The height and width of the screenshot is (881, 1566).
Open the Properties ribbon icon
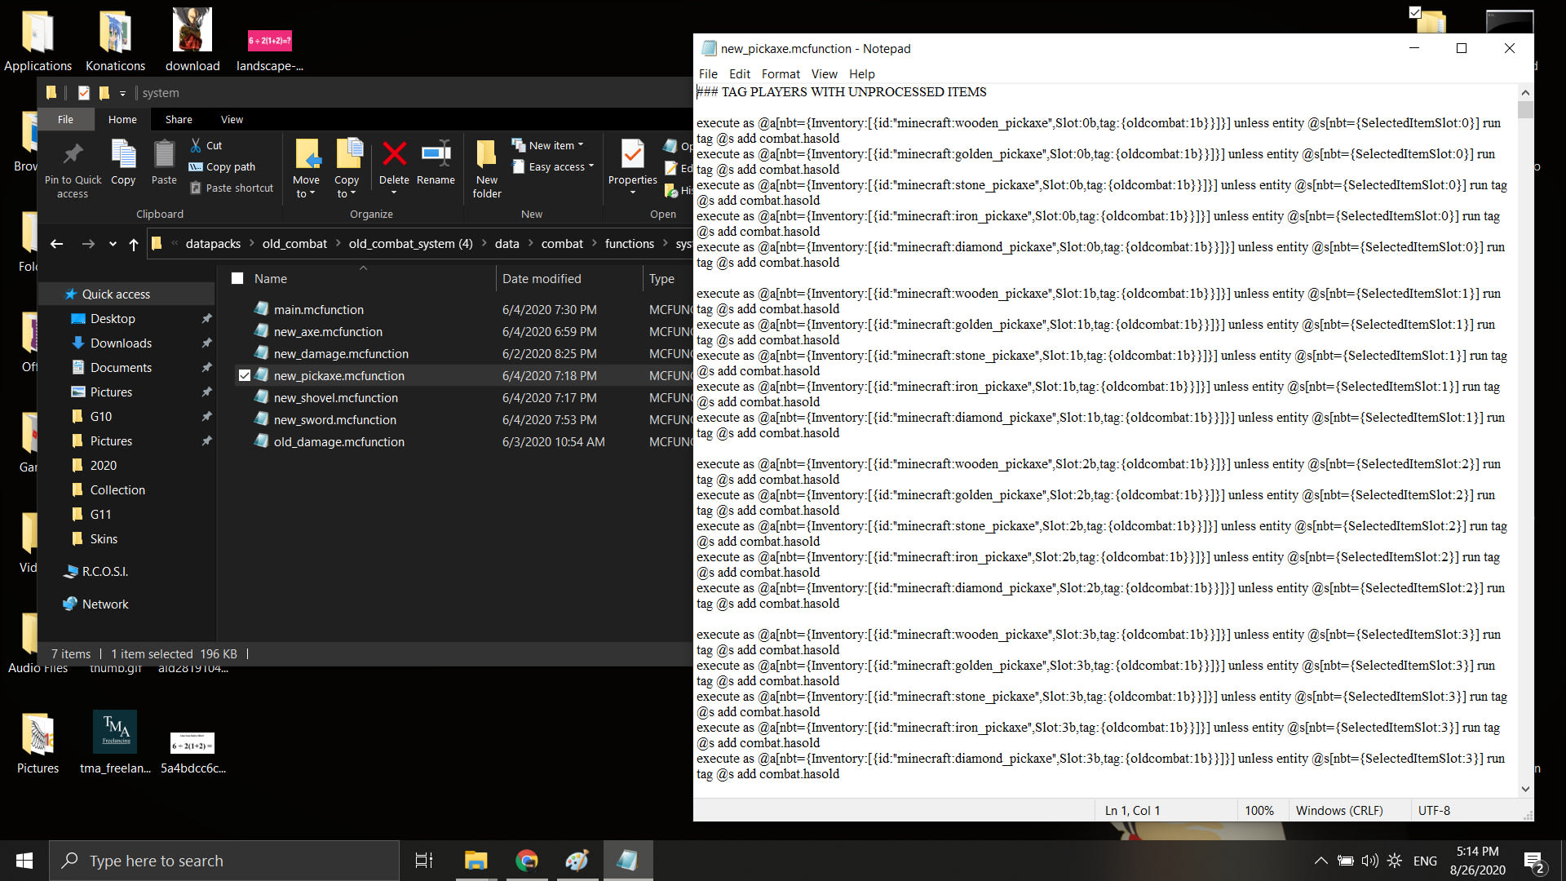click(x=632, y=154)
